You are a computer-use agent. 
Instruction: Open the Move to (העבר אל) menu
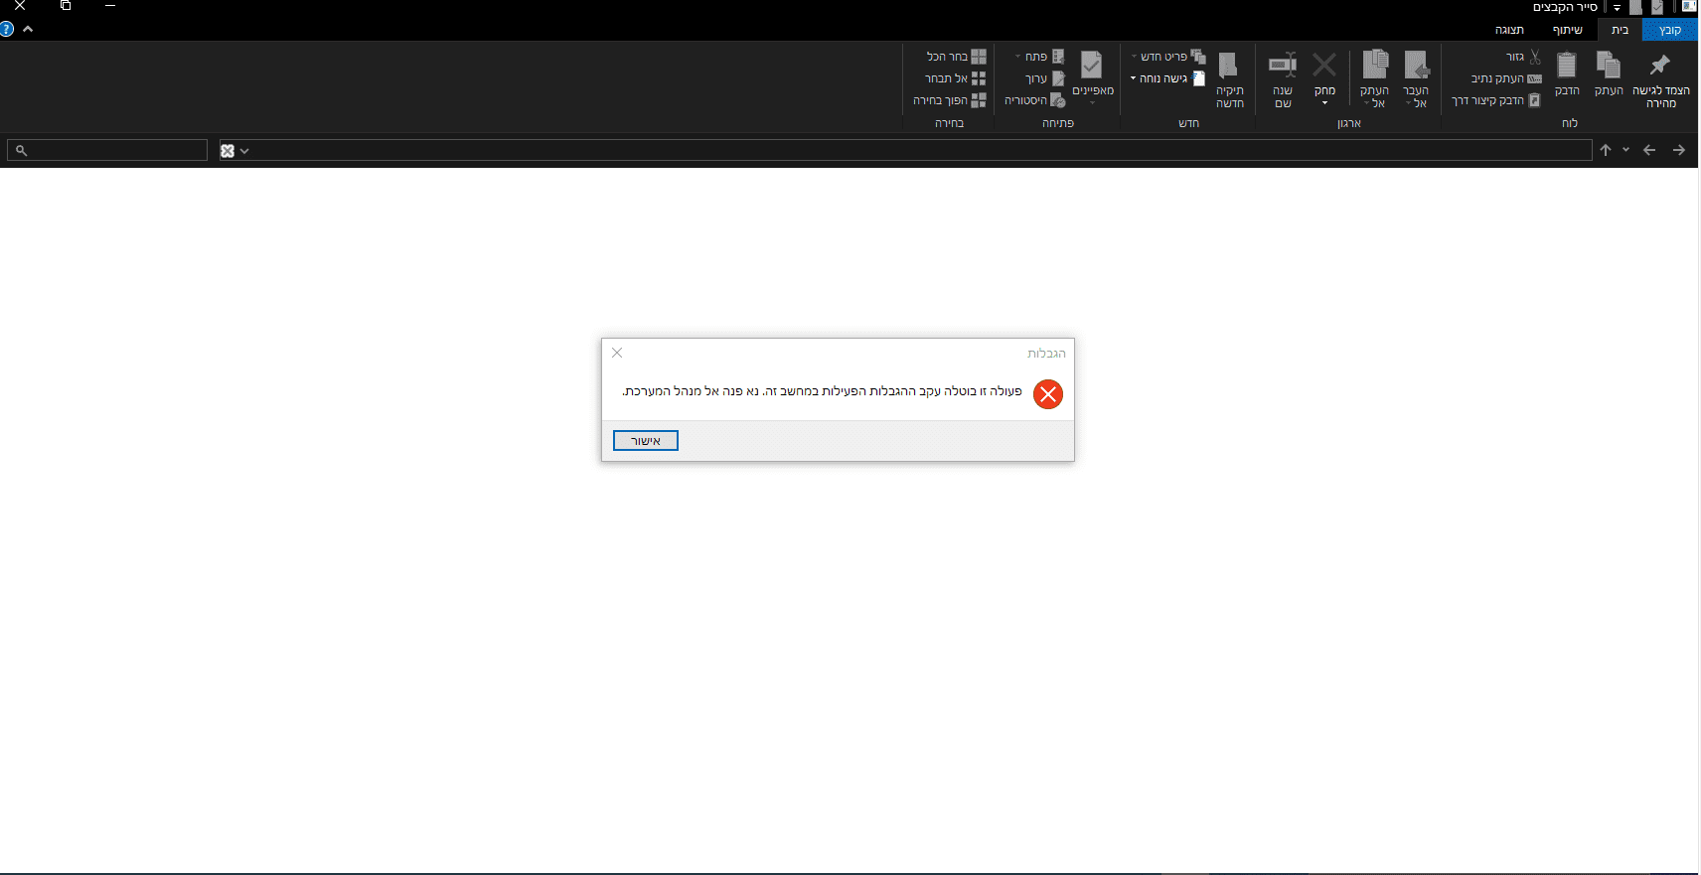pyautogui.click(x=1416, y=78)
